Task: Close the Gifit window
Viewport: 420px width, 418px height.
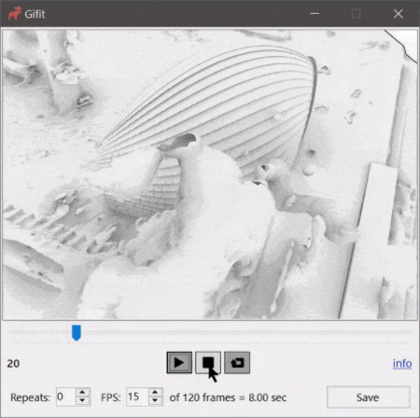Action: tap(399, 13)
